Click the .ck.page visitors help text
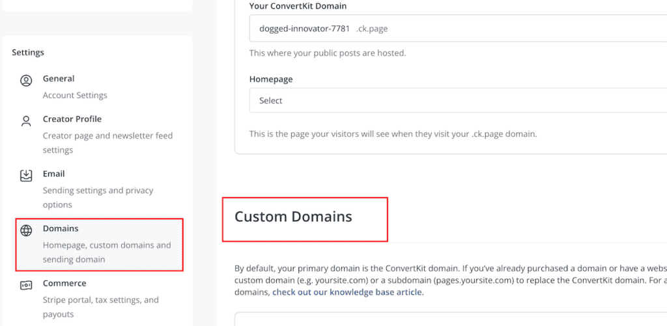 pos(393,134)
